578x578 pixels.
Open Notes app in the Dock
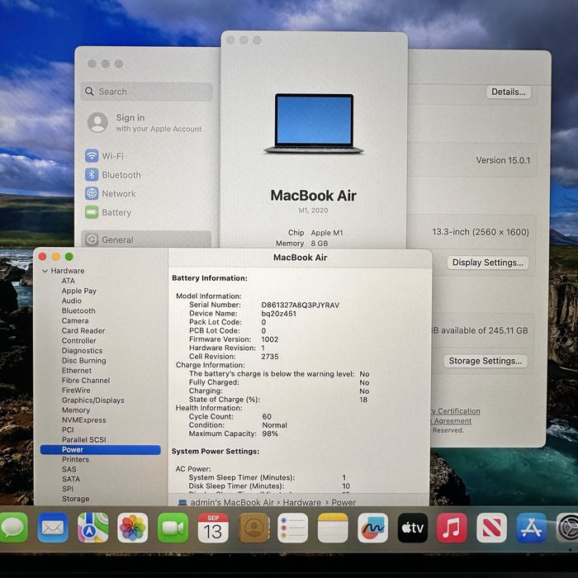click(333, 528)
